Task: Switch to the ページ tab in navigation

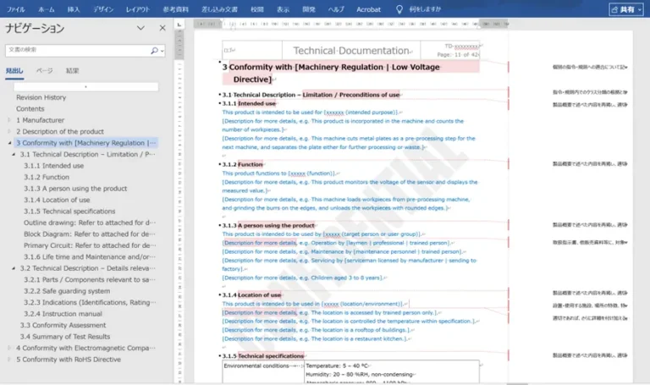Action: tap(44, 70)
